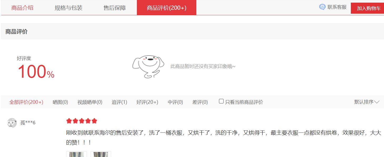Image resolution: width=384 pixels, height=157 pixels.
Task: Click the reviewer avatar for 孤***6
Action: (x=12, y=123)
